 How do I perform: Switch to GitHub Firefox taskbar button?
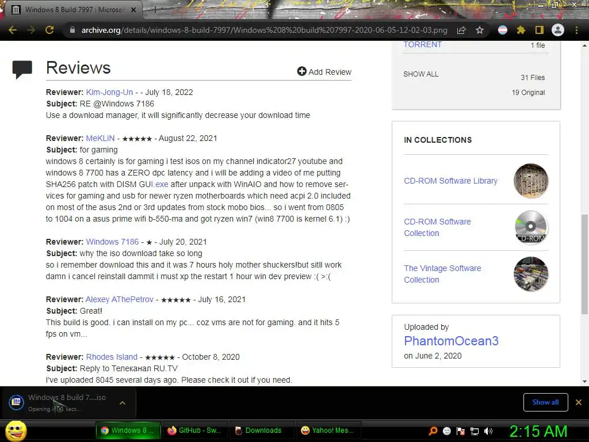pos(194,430)
